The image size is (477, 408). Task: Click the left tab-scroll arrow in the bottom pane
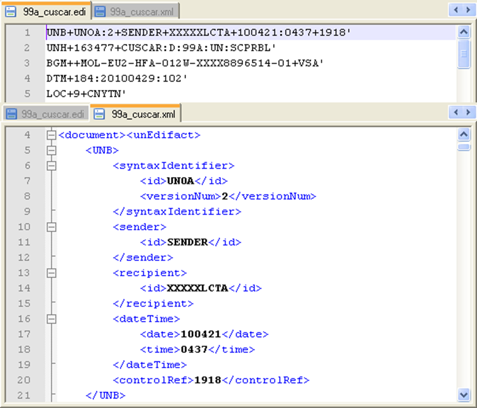click(457, 112)
